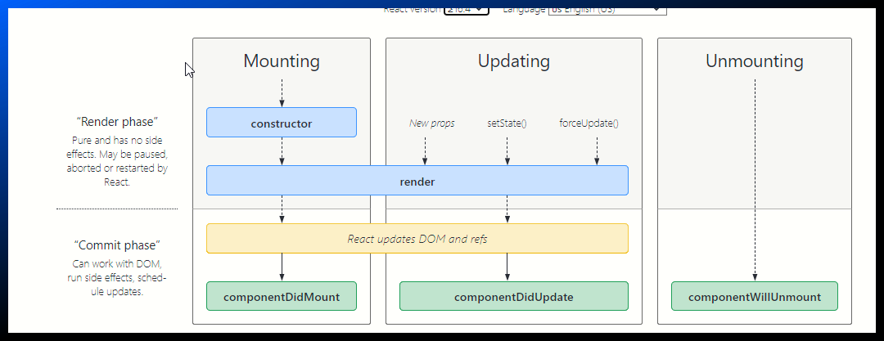This screenshot has width=884, height=341.
Task: Click the render method box
Action: [417, 181]
